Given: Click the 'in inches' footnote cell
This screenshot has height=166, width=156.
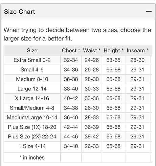Looking at the screenshot, I should [32, 157].
